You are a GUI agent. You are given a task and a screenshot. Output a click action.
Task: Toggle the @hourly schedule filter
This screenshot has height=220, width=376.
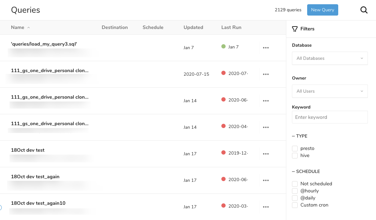point(295,191)
